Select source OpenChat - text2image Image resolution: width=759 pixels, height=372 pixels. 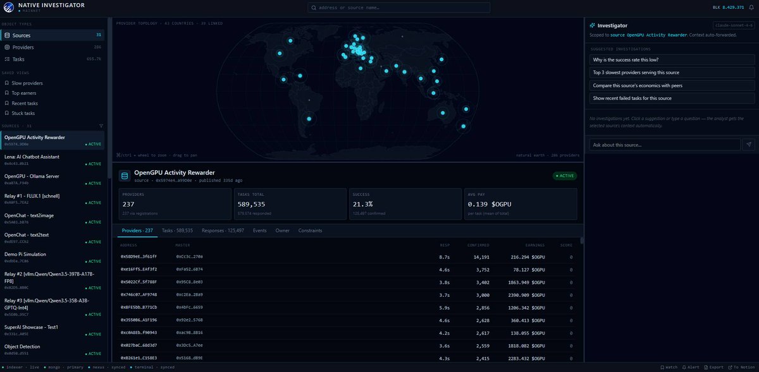pos(54,219)
